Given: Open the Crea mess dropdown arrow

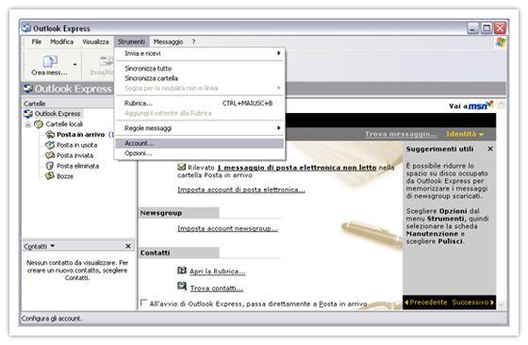Looking at the screenshot, I should [75, 64].
